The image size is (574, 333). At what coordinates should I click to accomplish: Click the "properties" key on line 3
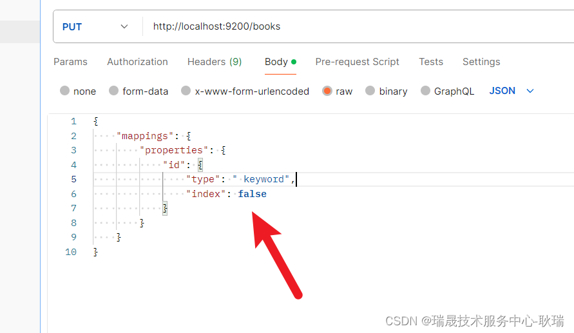174,151
